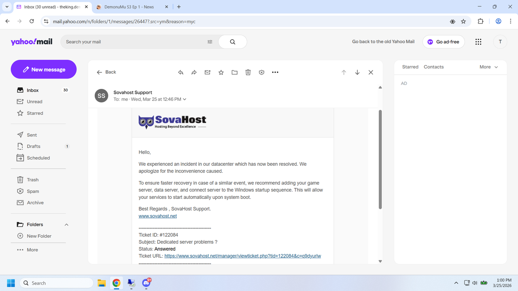Close the open message with X

point(371,72)
